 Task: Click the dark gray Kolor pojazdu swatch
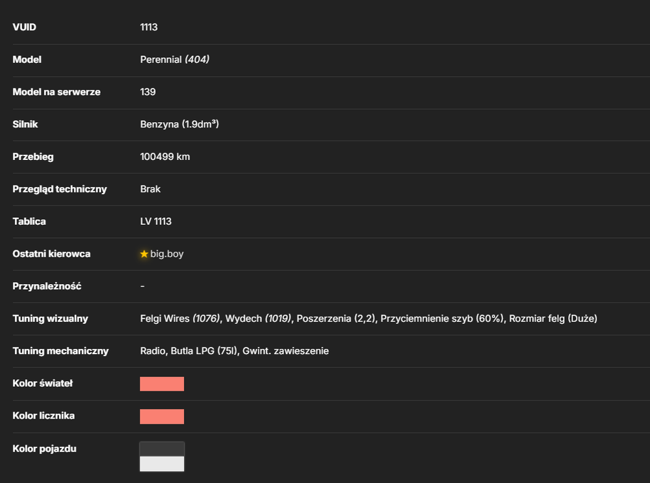pyautogui.click(x=162, y=449)
